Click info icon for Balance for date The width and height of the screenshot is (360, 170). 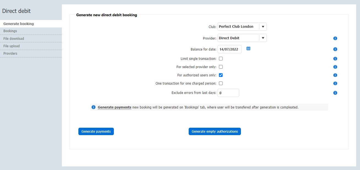click(x=335, y=49)
